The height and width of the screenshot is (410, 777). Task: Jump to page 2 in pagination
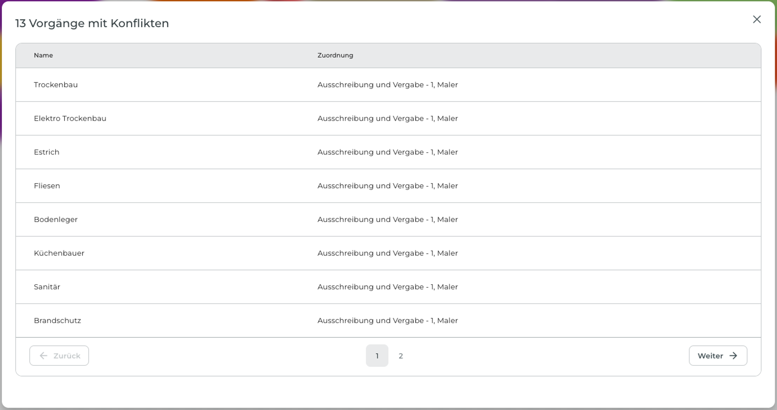point(401,356)
